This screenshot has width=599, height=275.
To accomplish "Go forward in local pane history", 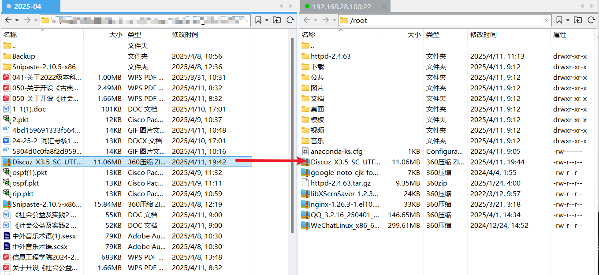I will coord(27,20).
